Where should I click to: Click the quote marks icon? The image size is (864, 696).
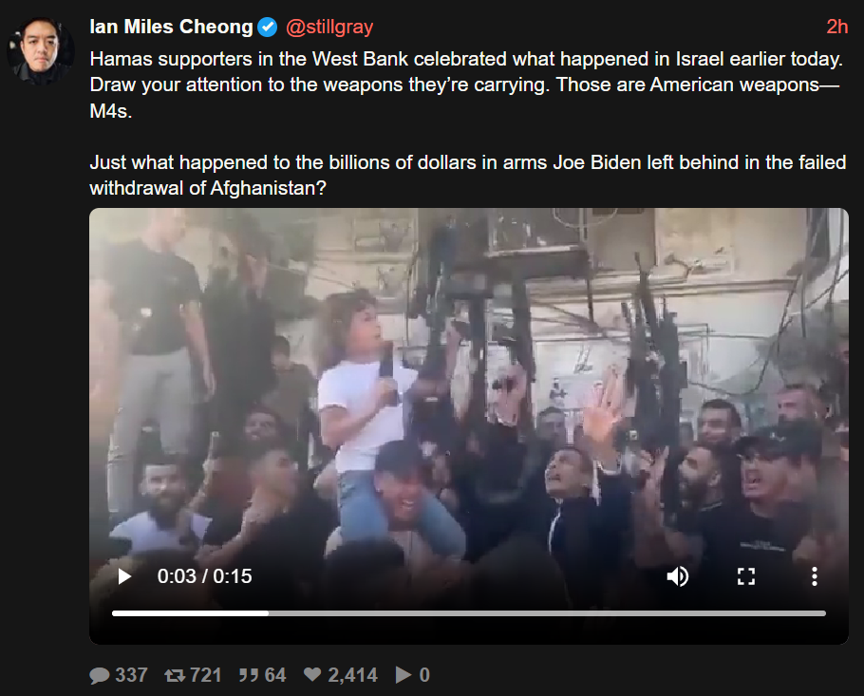click(x=249, y=675)
